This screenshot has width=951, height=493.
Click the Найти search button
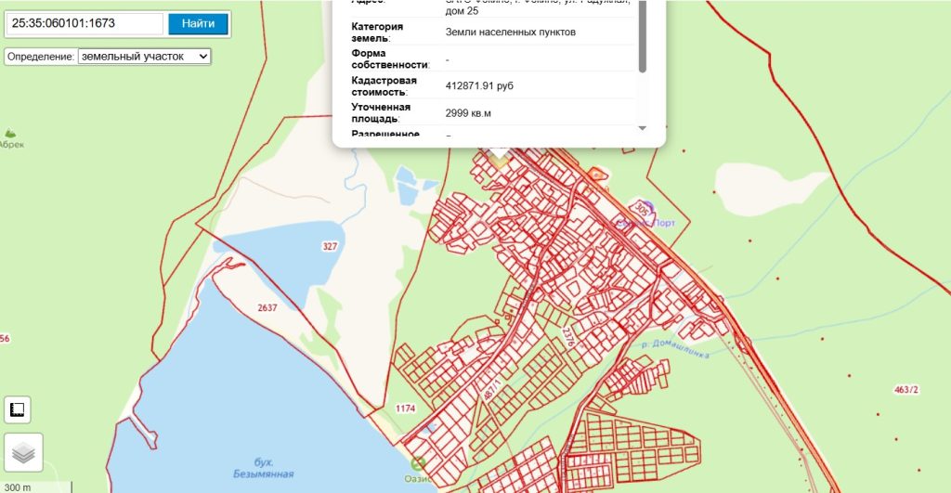(x=198, y=23)
